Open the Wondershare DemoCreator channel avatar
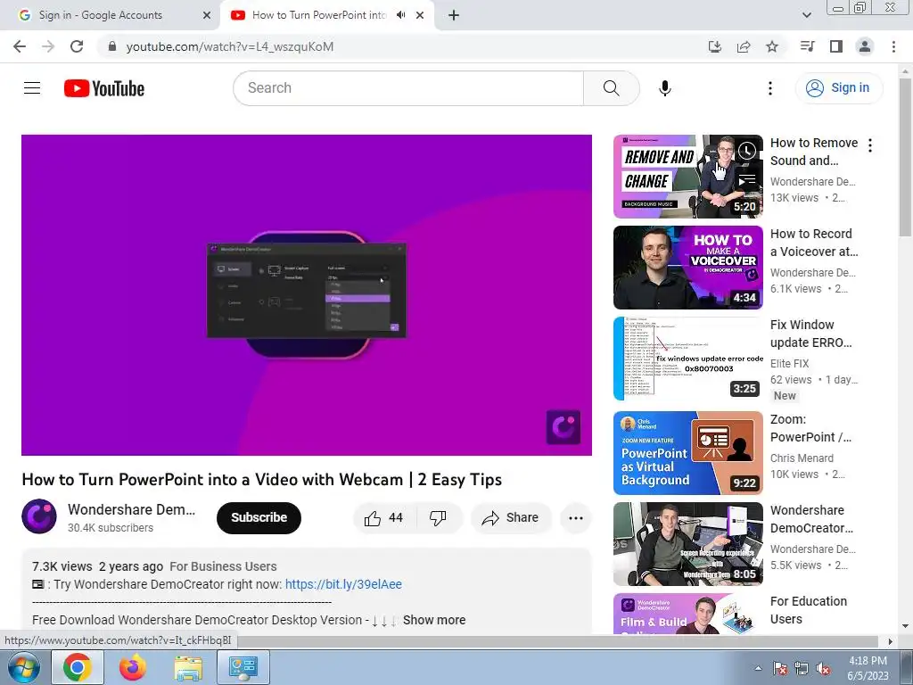Viewport: 913px width, 685px height. point(39,516)
